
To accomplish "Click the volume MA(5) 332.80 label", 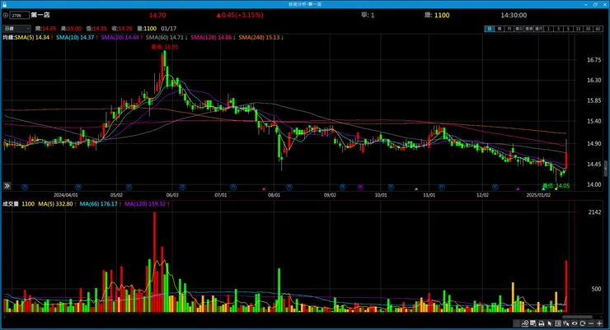I will point(57,204).
